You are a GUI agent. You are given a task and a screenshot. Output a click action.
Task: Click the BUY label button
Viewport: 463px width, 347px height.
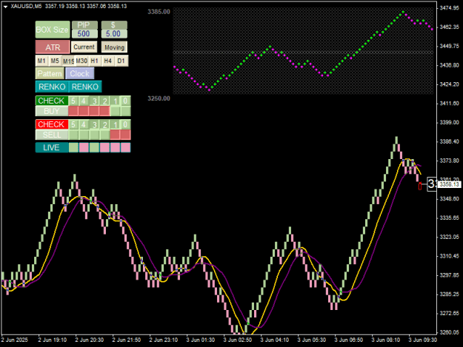[x=52, y=111]
